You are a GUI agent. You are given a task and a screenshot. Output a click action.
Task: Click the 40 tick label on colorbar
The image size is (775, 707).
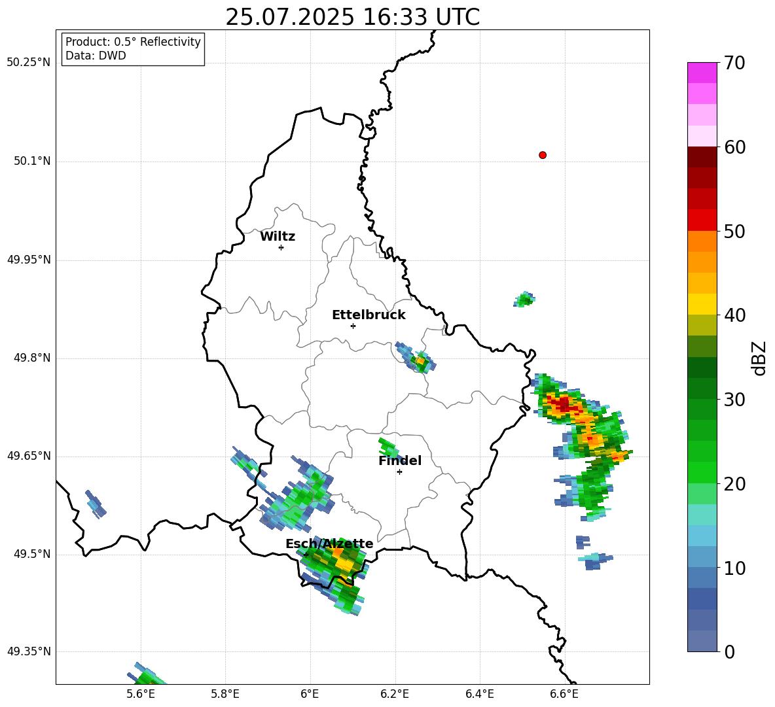pyautogui.click(x=734, y=315)
